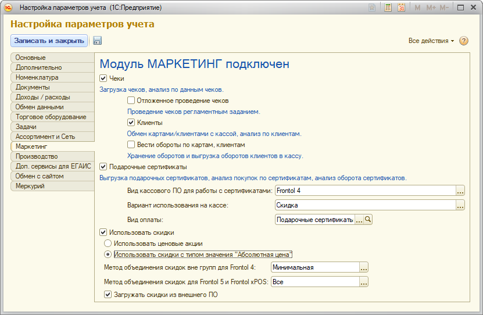Open the Производство tab
This screenshot has width=483, height=315.
point(52,156)
